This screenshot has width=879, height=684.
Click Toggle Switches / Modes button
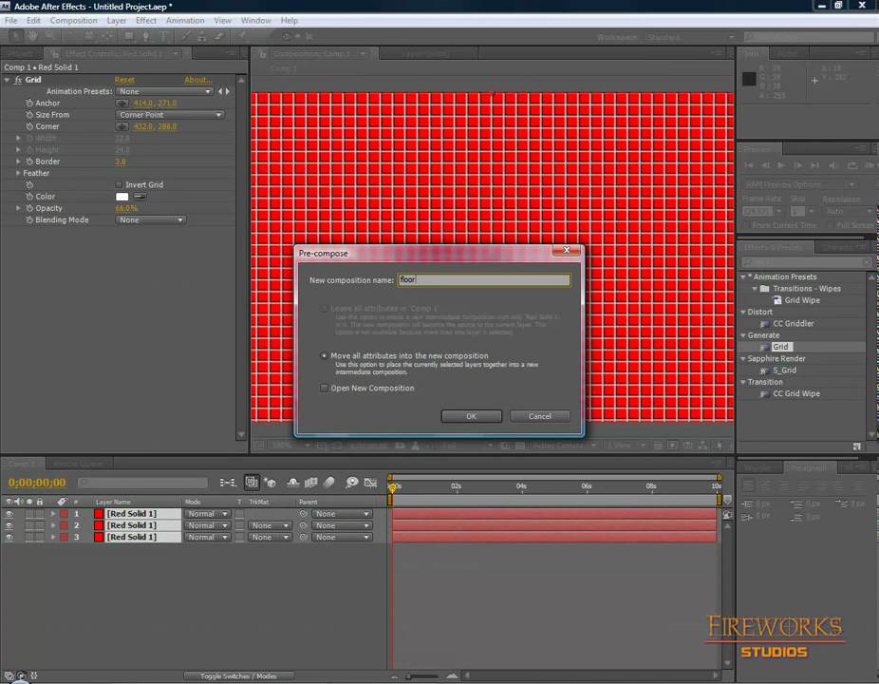click(238, 676)
